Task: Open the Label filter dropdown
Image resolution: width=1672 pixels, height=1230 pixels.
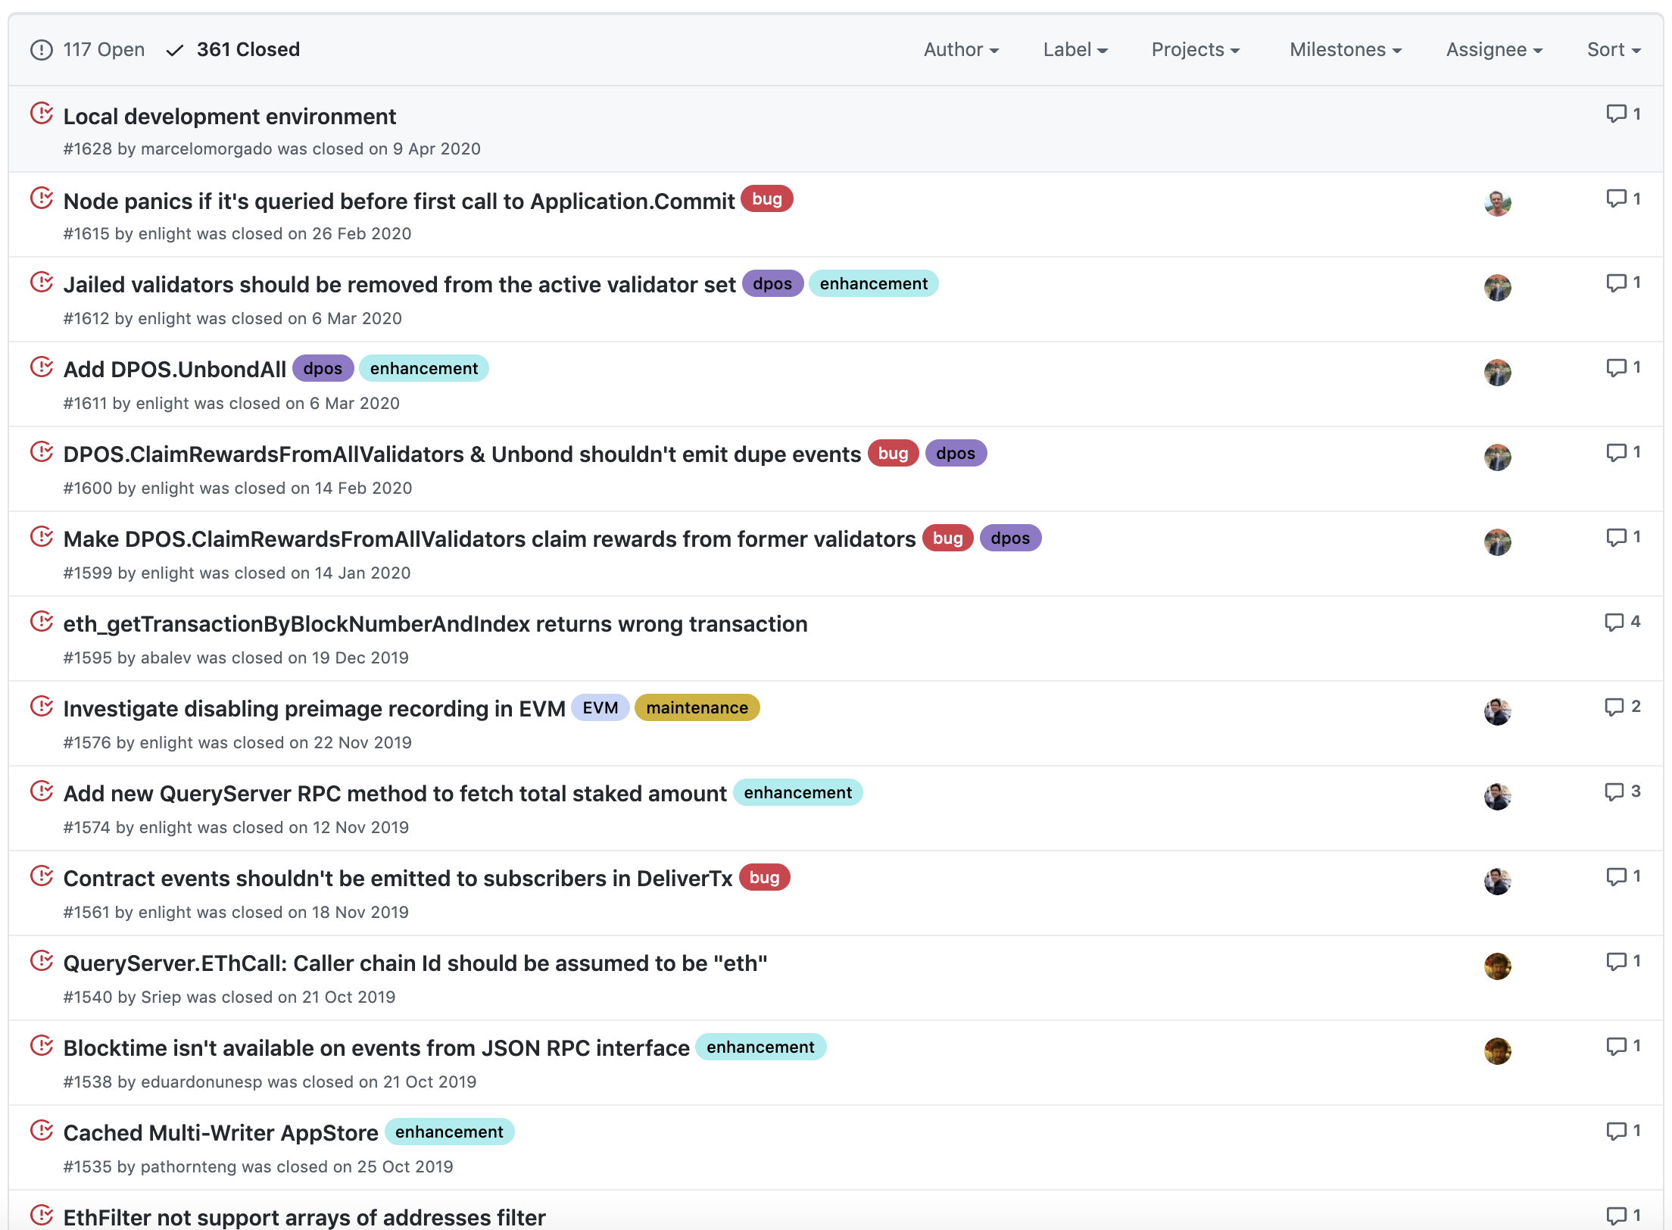Action: (x=1075, y=50)
